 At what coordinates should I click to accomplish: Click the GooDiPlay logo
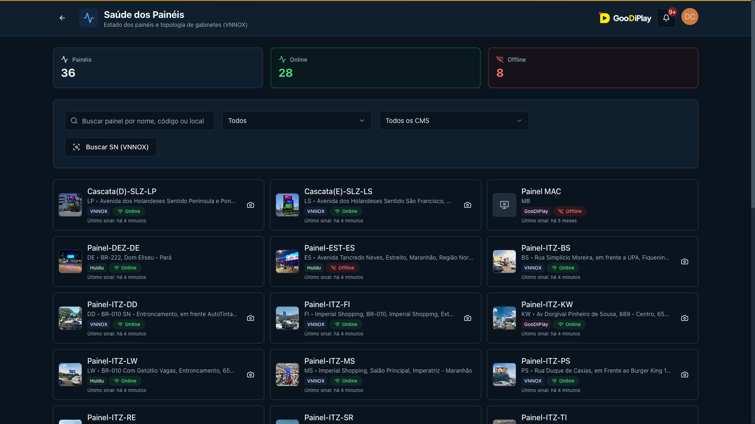click(x=625, y=18)
